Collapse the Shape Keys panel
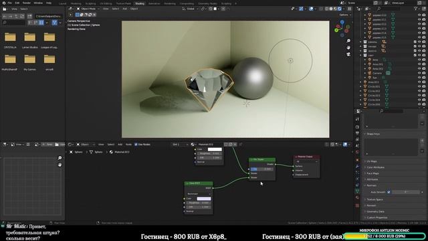Screen dimensions: 428x241 373,134
